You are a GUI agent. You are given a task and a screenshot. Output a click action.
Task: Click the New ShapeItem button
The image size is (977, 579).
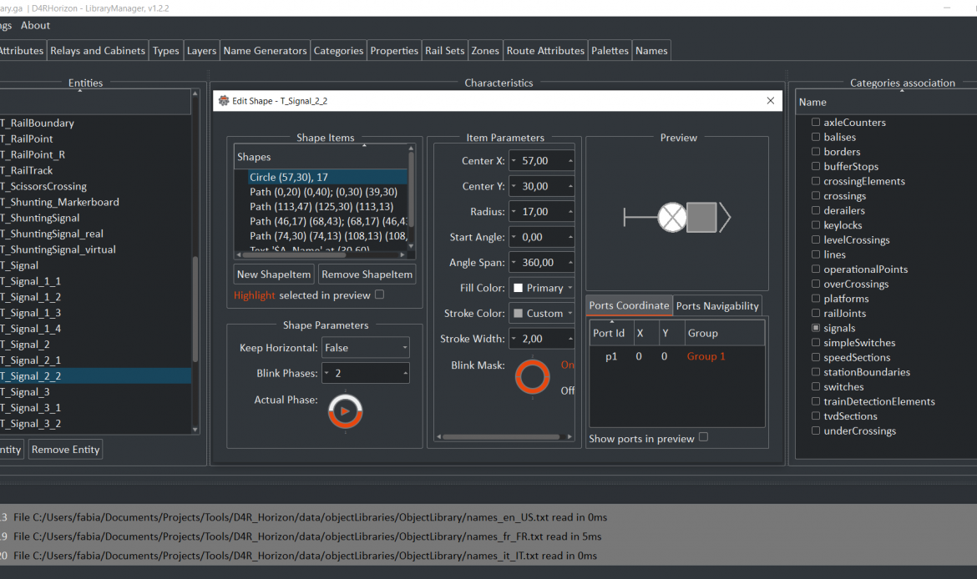274,274
